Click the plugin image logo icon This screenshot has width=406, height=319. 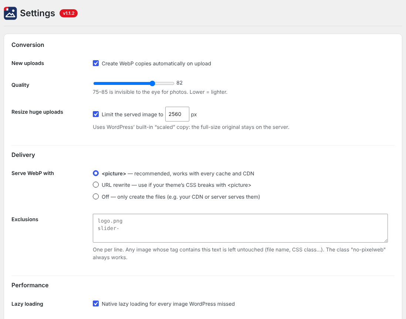(10, 13)
